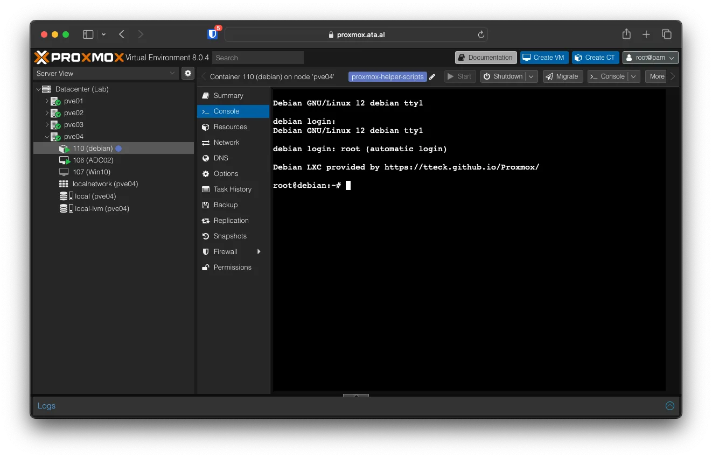Viewport: 712px width, 458px height.
Task: Expand the pve02 node
Action: point(47,113)
